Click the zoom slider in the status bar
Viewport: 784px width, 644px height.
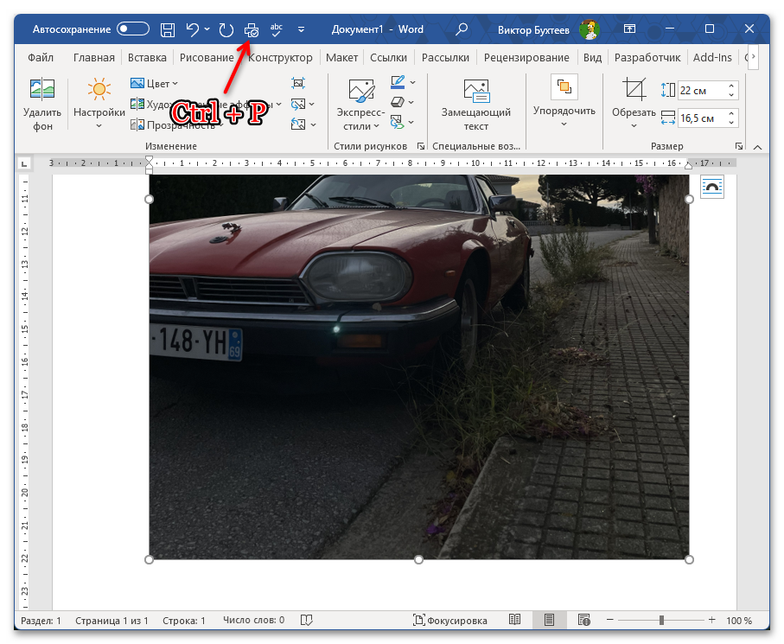(661, 621)
